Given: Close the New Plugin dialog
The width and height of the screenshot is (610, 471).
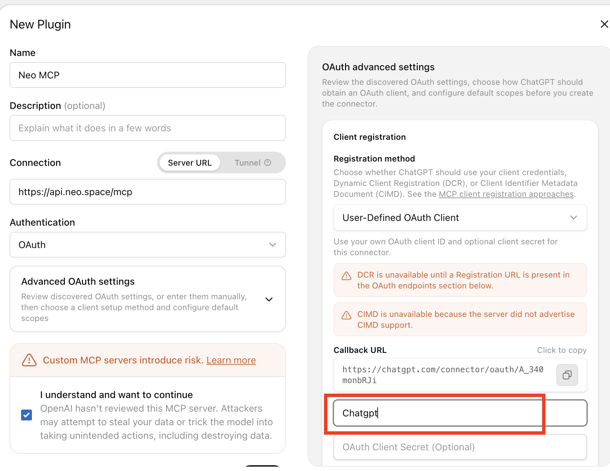Looking at the screenshot, I should (604, 24).
